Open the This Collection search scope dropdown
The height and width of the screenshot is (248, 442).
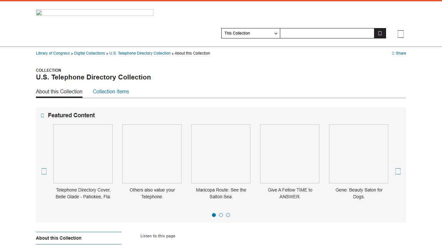250,33
